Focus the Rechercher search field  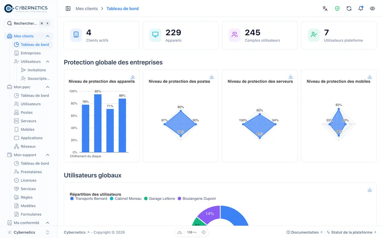click(29, 23)
